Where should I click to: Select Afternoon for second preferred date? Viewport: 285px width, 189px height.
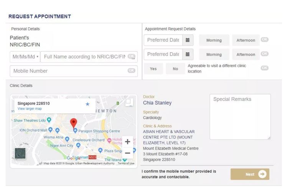(x=245, y=55)
